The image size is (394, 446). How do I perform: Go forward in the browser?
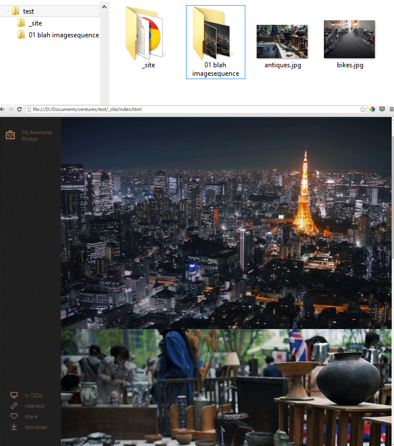(x=11, y=109)
